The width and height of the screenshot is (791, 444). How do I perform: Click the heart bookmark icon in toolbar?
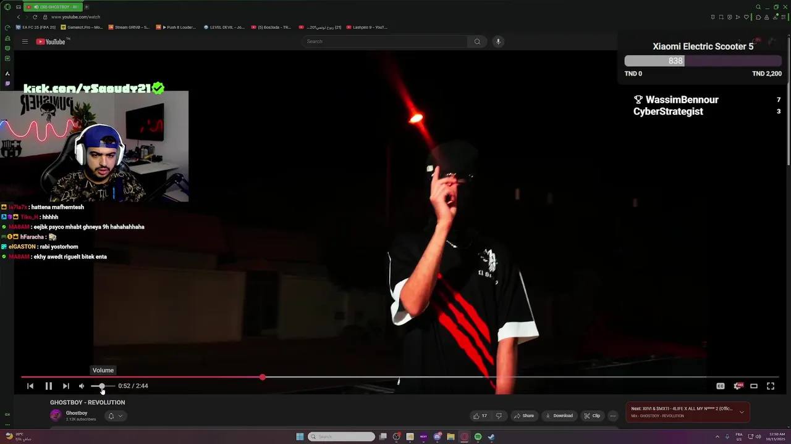click(747, 17)
